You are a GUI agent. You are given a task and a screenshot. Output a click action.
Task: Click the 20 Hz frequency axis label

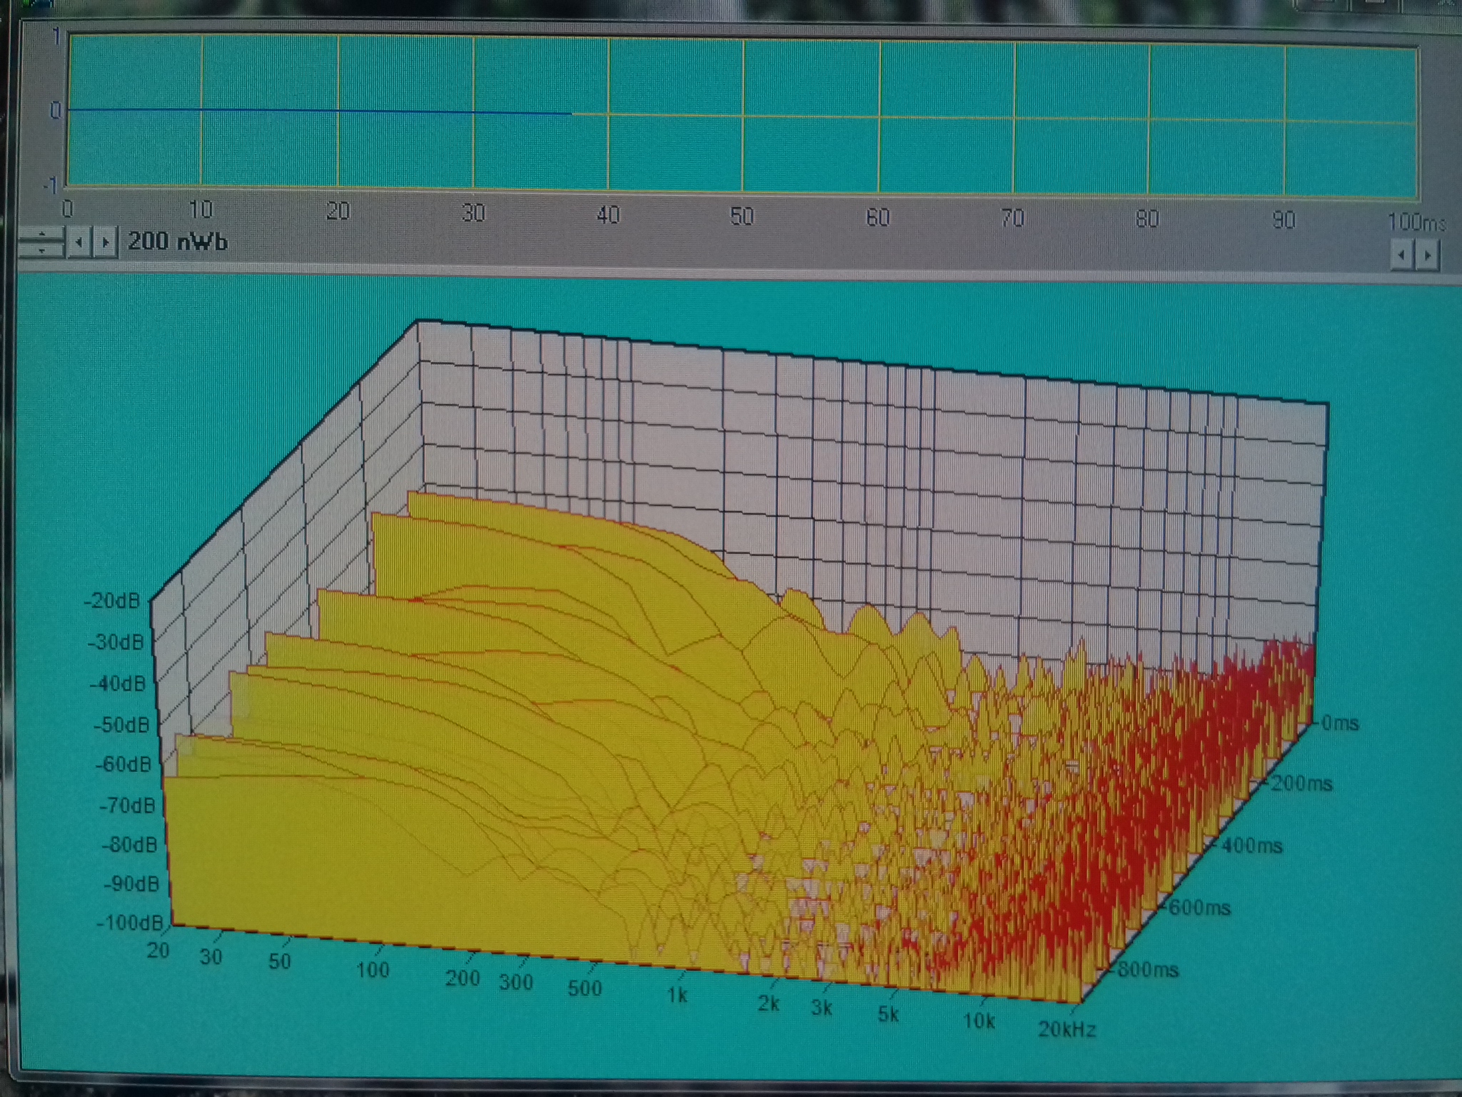pos(158,950)
